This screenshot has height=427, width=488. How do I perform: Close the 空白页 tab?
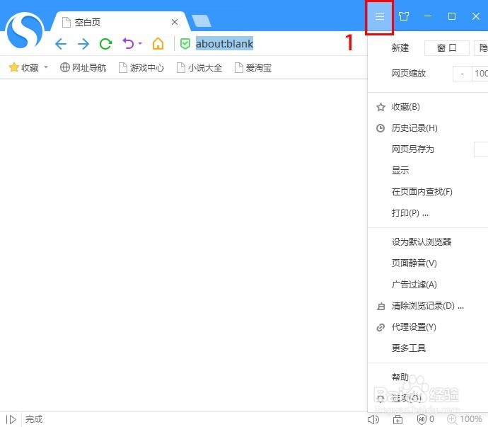[175, 22]
